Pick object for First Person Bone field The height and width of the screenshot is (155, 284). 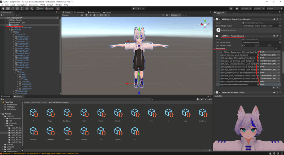(x=280, y=42)
